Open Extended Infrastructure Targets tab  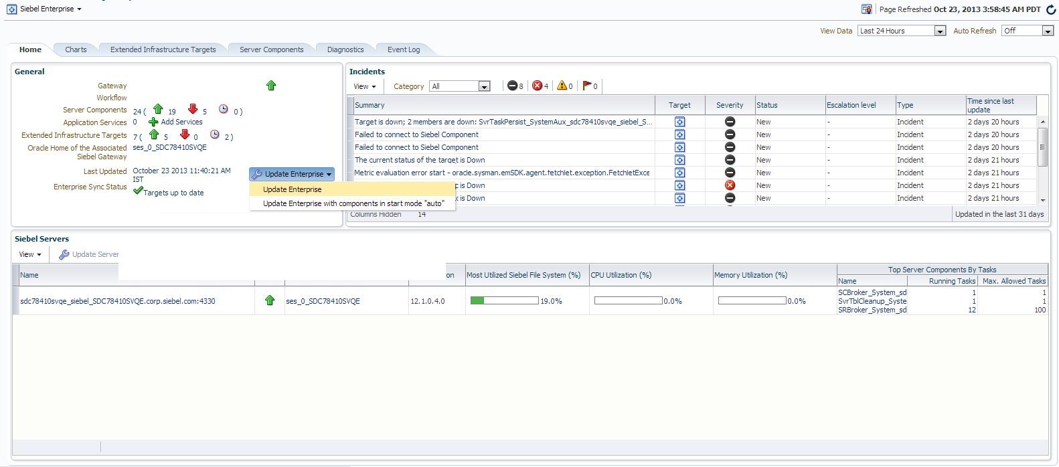(x=163, y=50)
